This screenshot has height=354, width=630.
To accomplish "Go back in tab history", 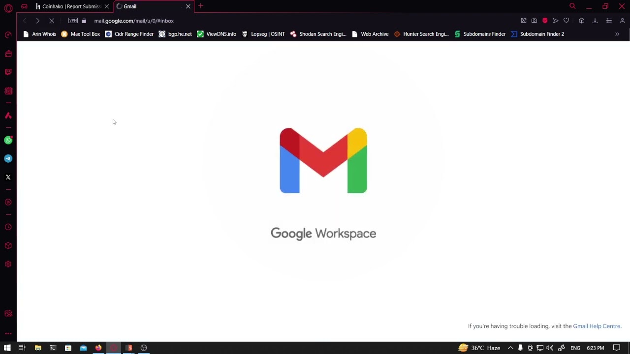I will tap(24, 21).
